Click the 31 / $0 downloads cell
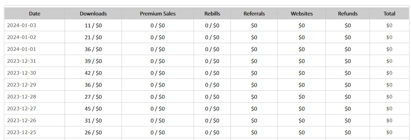411x140 pixels. coord(93,120)
